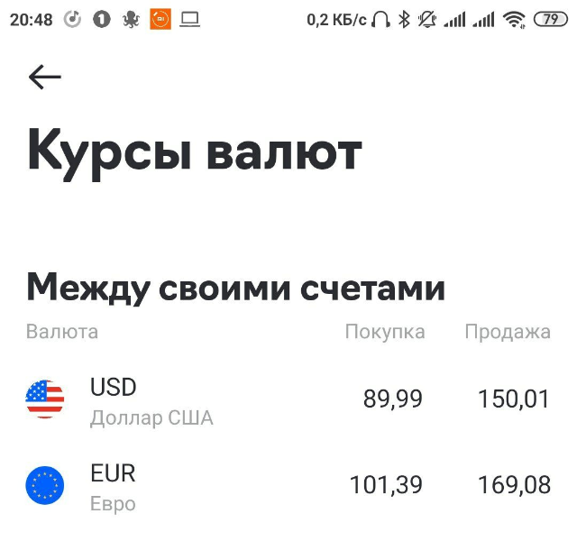Tap the headphones status icon
This screenshot has height=541, width=577.
[381, 19]
